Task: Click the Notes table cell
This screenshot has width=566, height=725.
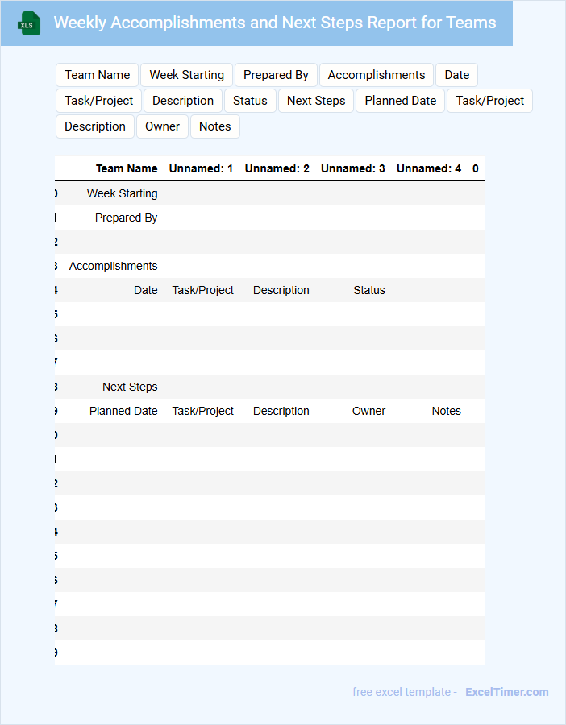Action: coord(446,411)
